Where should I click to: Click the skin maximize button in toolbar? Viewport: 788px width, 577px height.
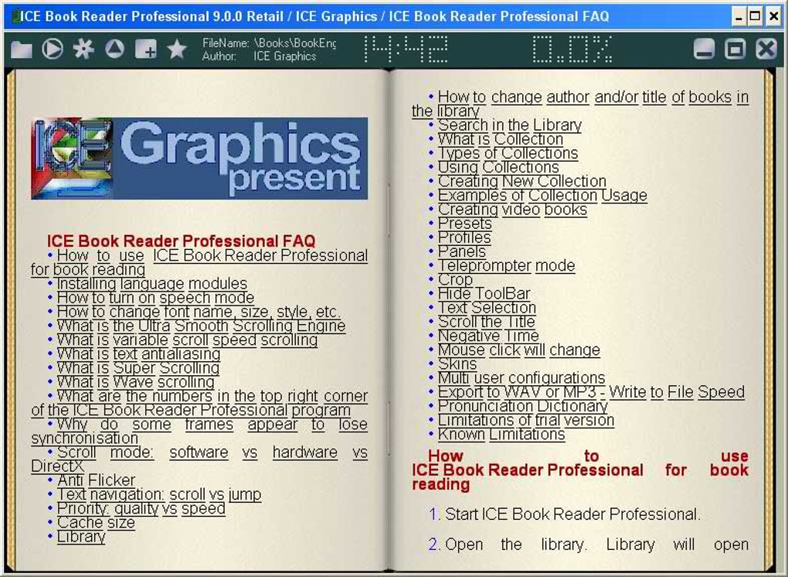735,50
